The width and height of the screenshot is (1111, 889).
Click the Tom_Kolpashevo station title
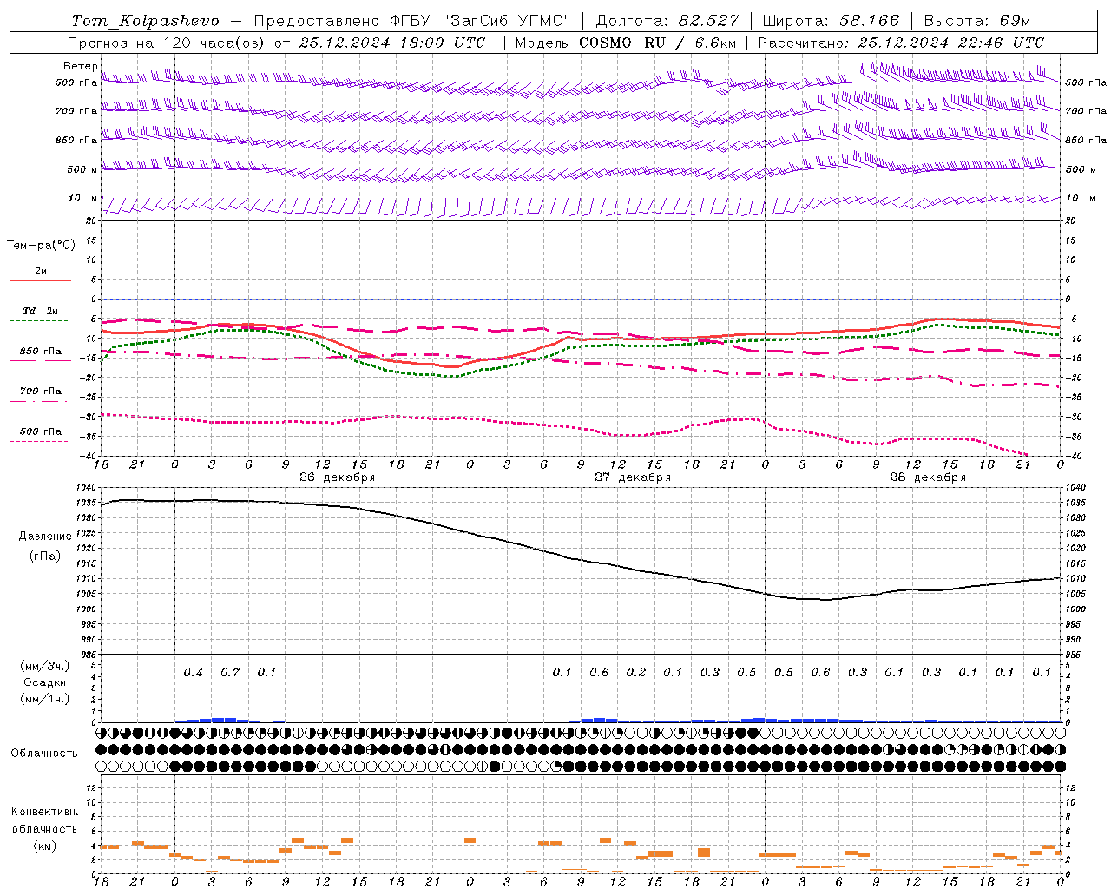point(146,21)
